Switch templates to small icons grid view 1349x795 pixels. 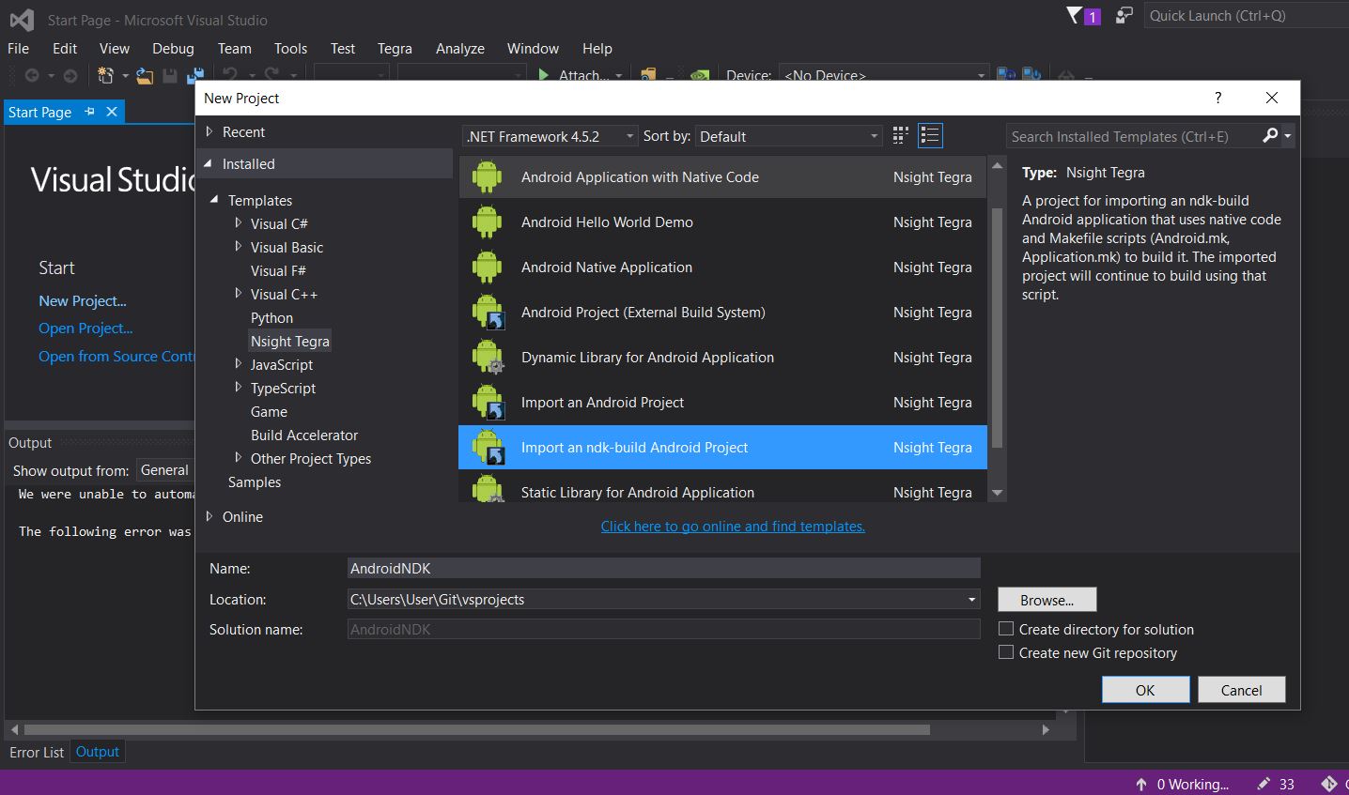tap(899, 135)
